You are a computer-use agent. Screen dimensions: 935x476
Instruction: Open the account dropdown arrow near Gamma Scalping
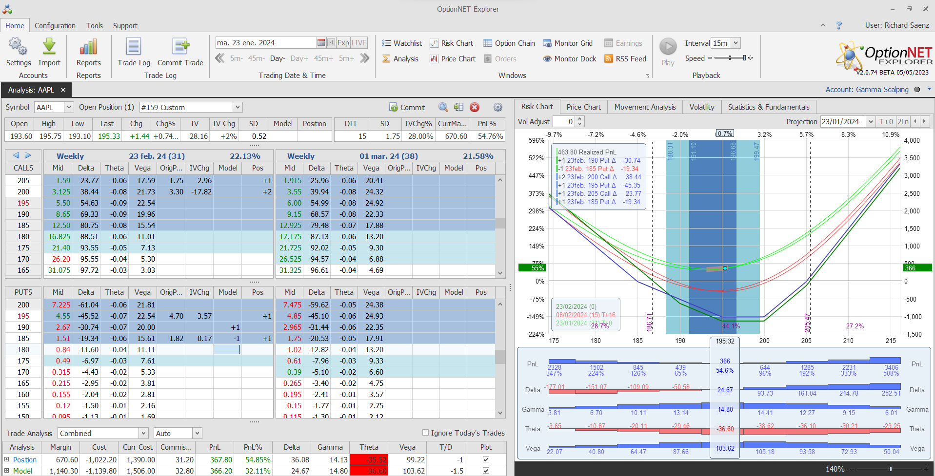(929, 89)
